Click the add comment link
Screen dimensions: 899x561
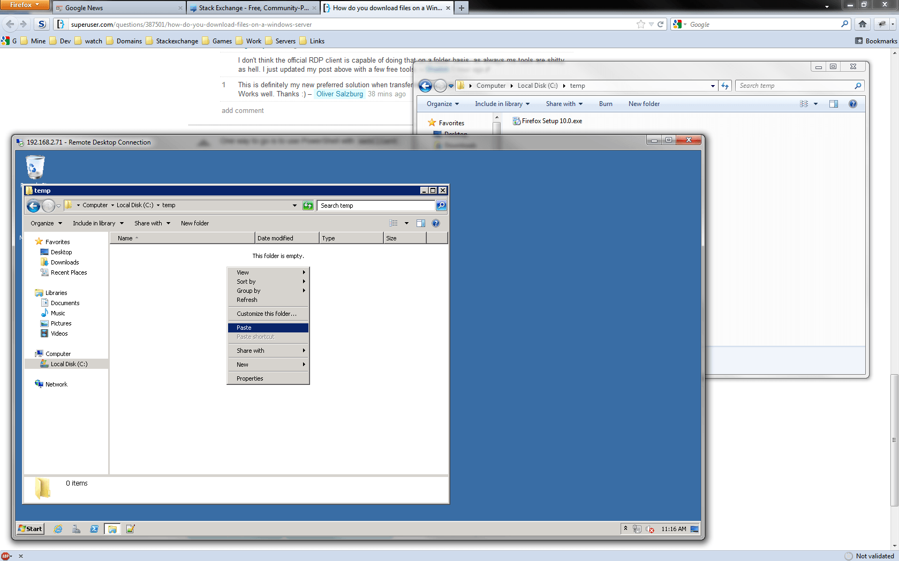(243, 111)
